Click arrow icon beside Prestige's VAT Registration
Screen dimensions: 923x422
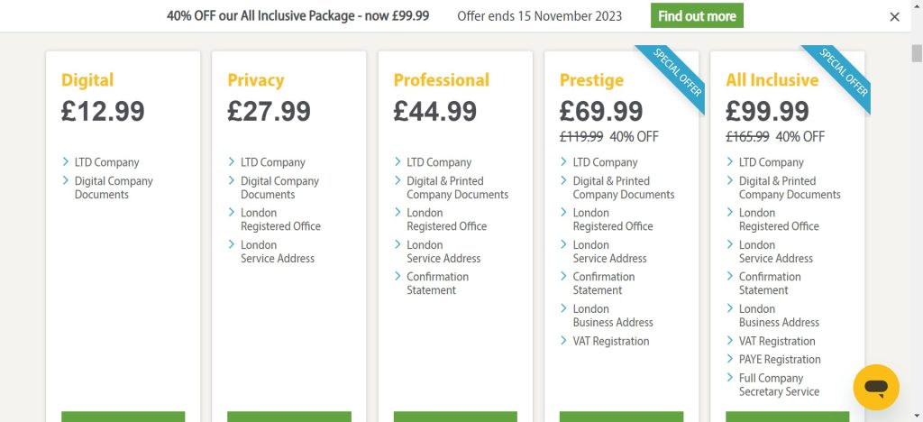coord(564,341)
